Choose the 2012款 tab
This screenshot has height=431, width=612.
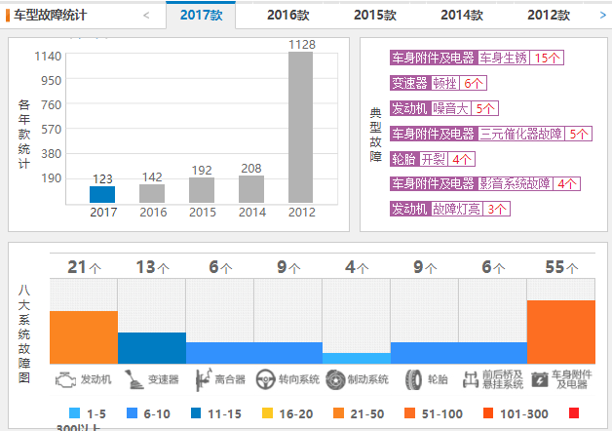pyautogui.click(x=549, y=16)
